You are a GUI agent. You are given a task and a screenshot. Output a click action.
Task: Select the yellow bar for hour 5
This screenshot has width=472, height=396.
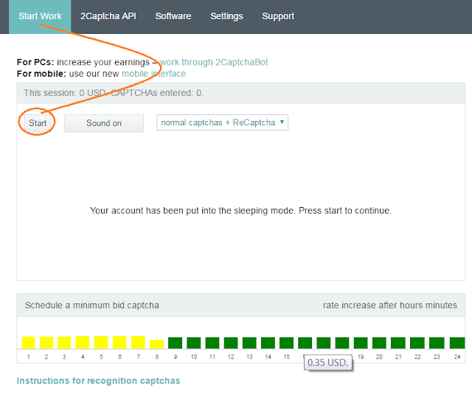pyautogui.click(x=101, y=342)
